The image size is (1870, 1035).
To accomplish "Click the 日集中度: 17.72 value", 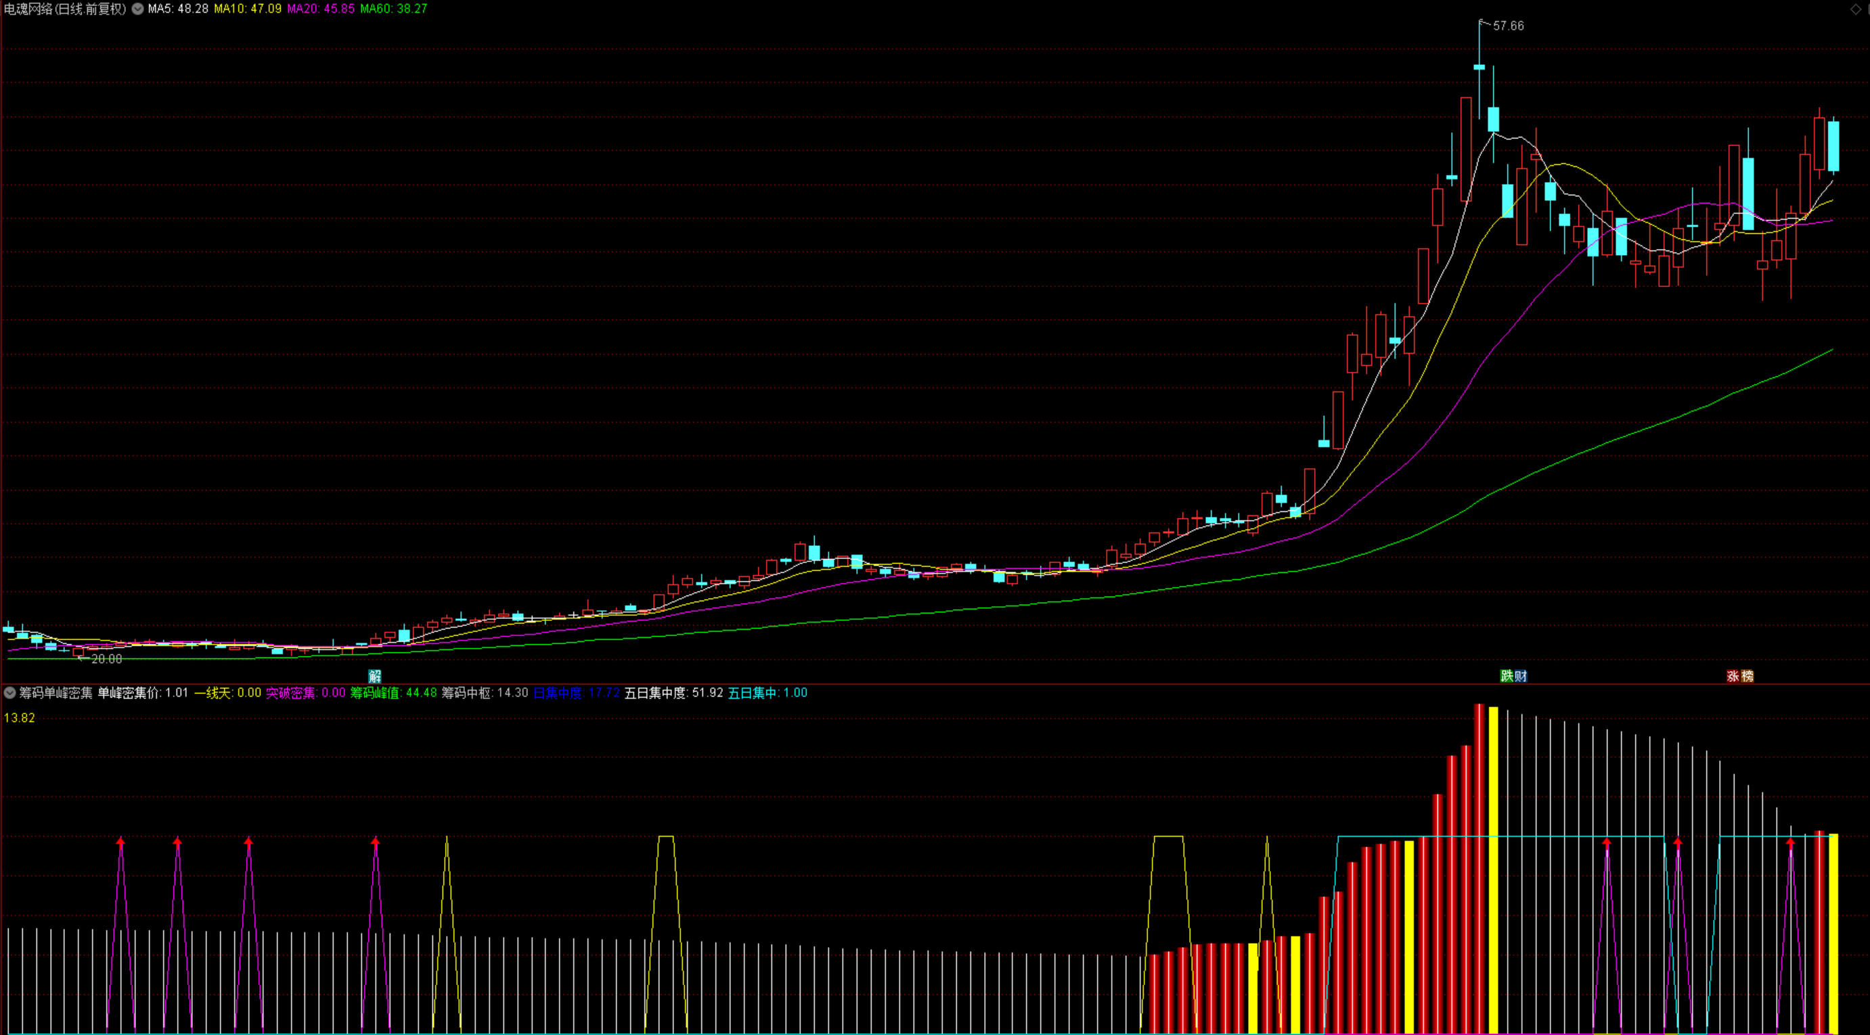I will pyautogui.click(x=577, y=693).
